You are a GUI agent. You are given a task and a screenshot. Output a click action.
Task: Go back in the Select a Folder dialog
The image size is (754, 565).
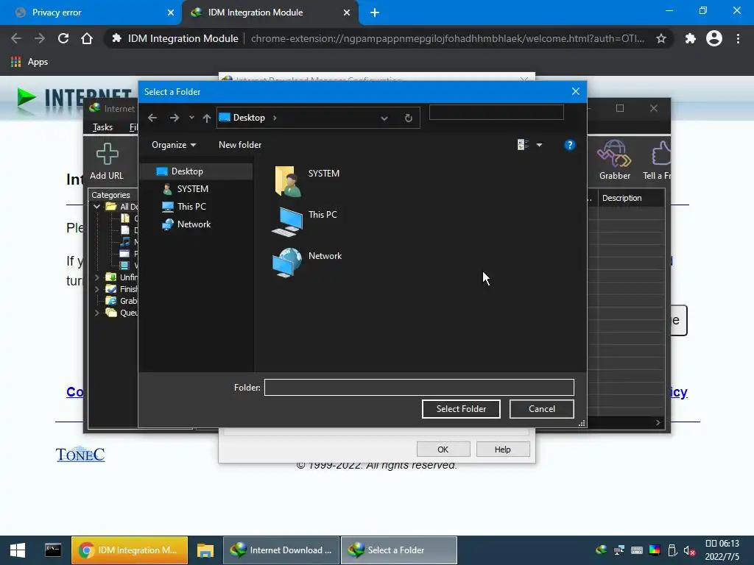point(152,118)
